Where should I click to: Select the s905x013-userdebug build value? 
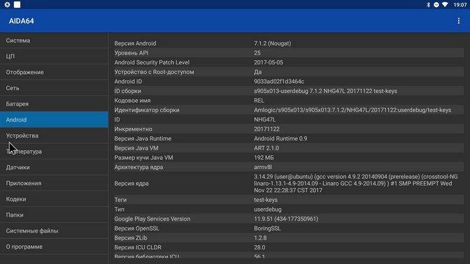click(x=325, y=91)
